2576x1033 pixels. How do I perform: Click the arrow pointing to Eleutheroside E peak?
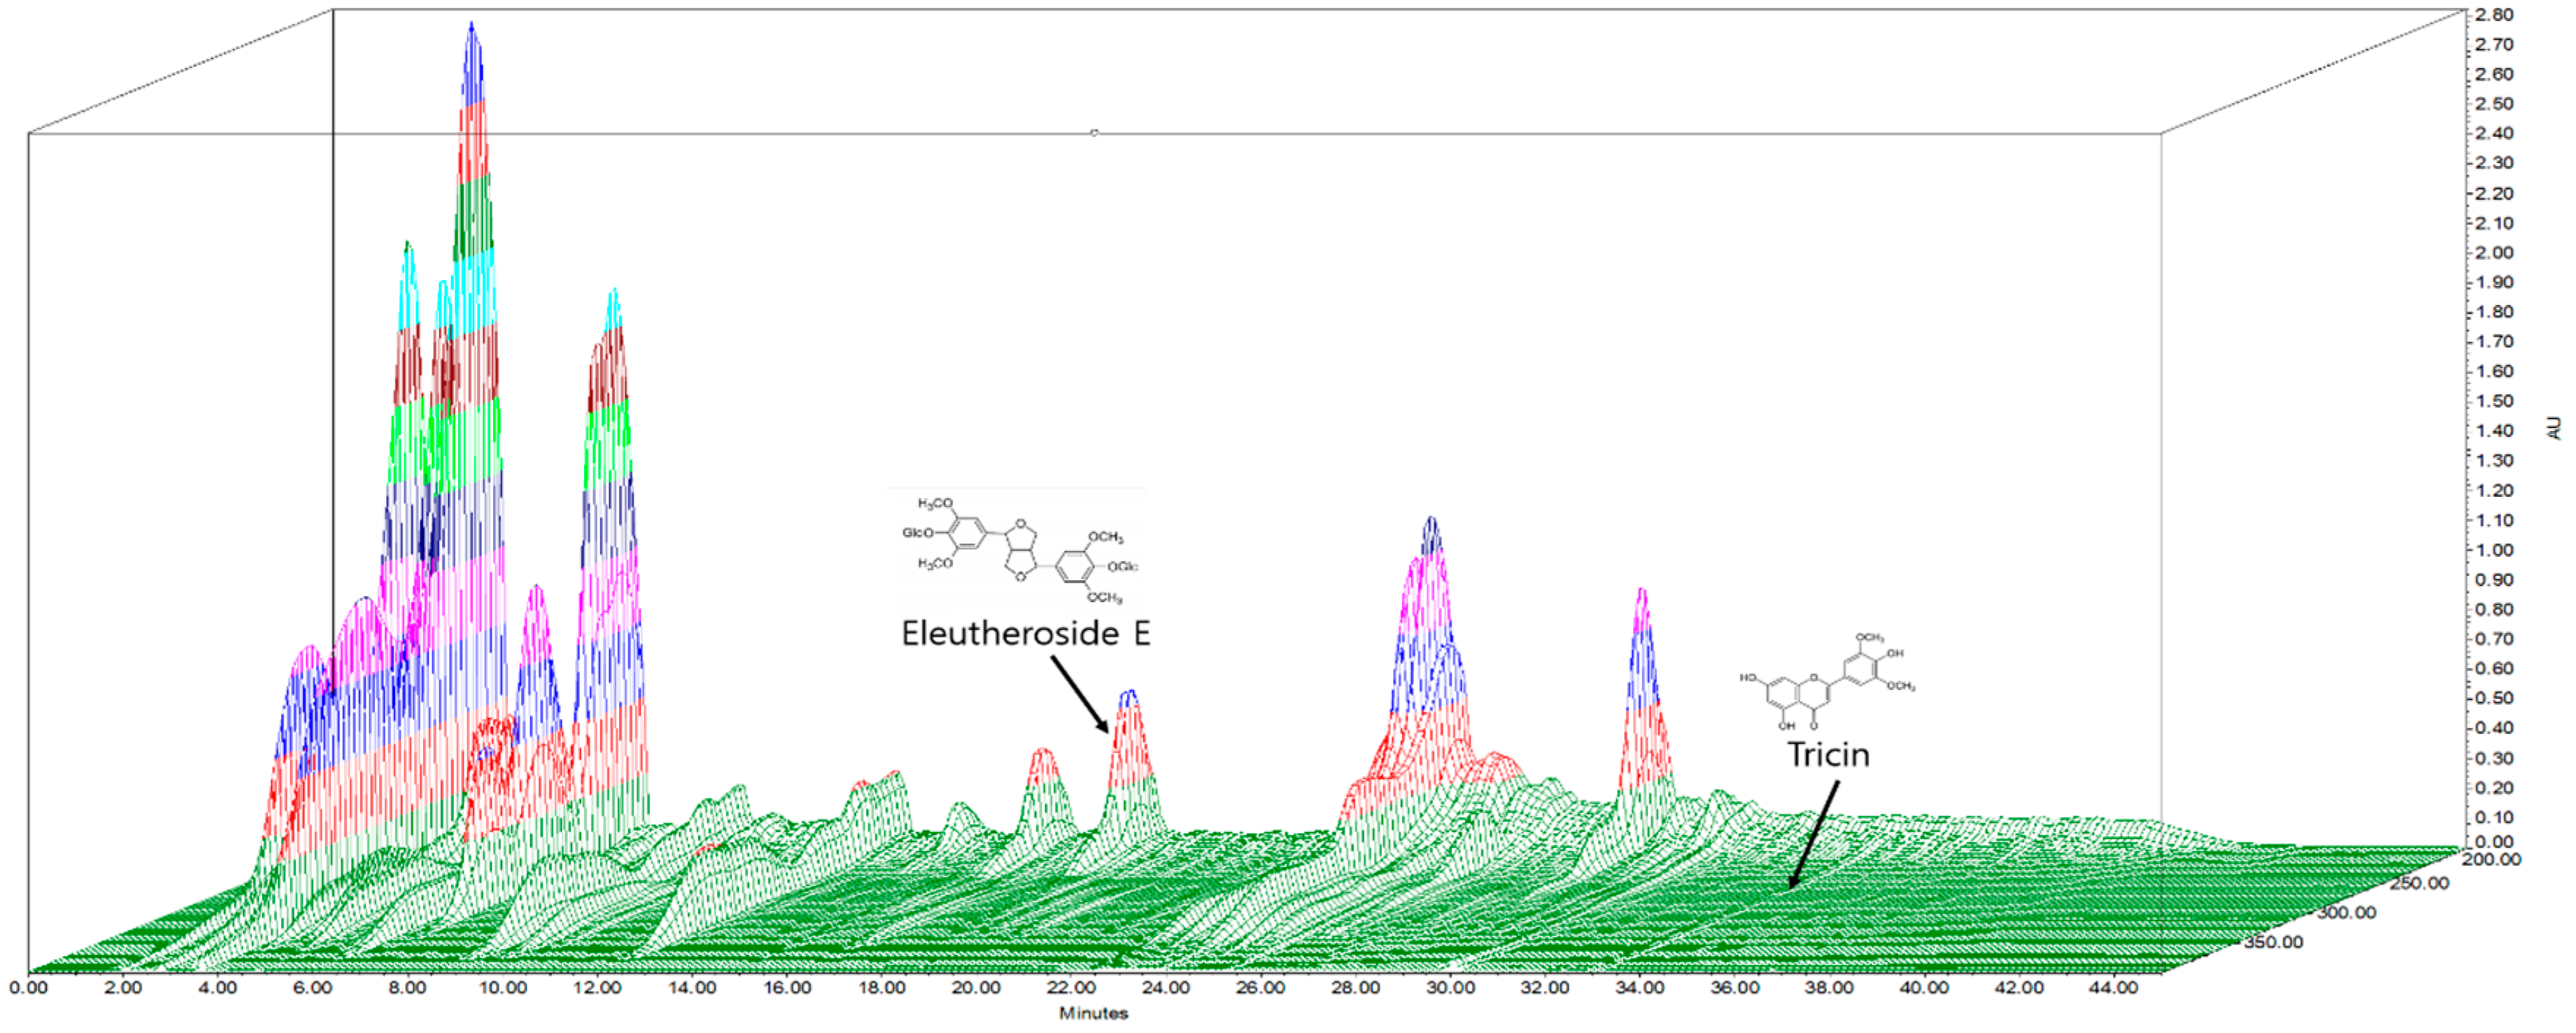(x=1080, y=695)
